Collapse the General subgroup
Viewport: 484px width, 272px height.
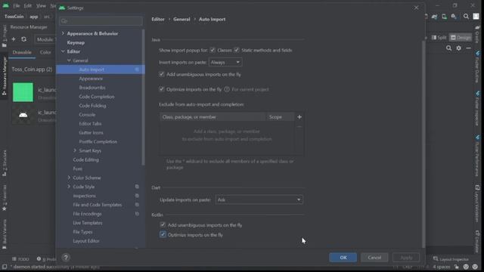coord(69,60)
